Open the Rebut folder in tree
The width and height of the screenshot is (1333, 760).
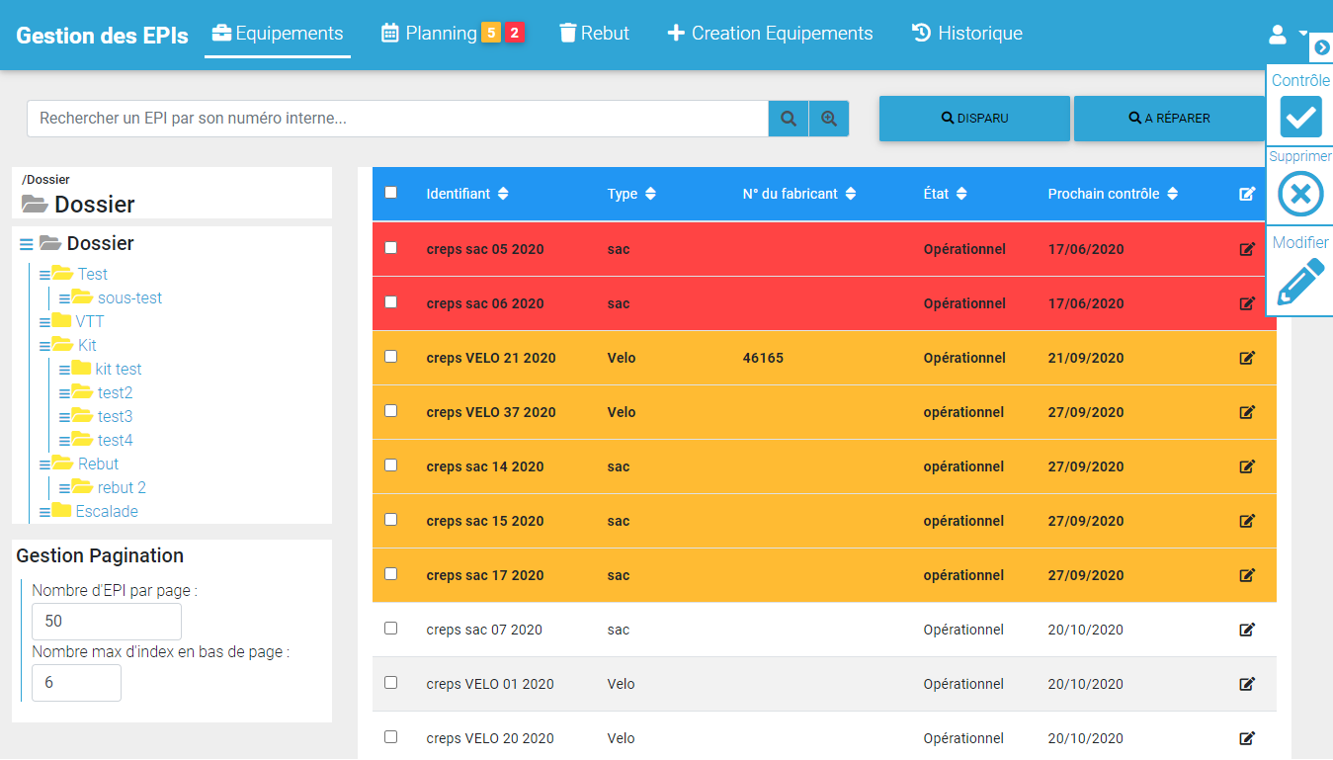click(x=98, y=464)
